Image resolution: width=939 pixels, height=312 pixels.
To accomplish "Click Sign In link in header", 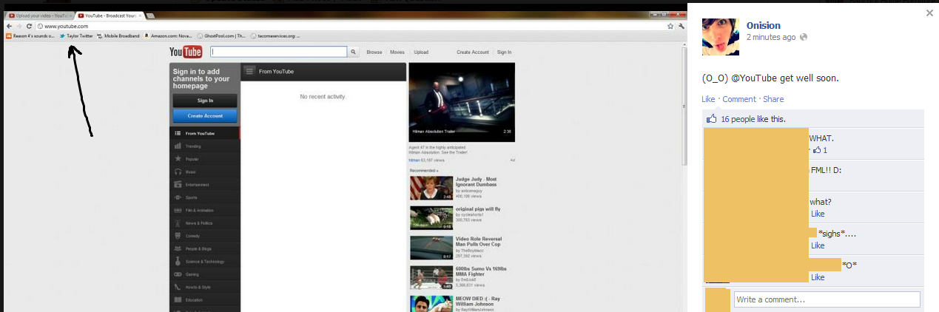I will click(x=504, y=52).
